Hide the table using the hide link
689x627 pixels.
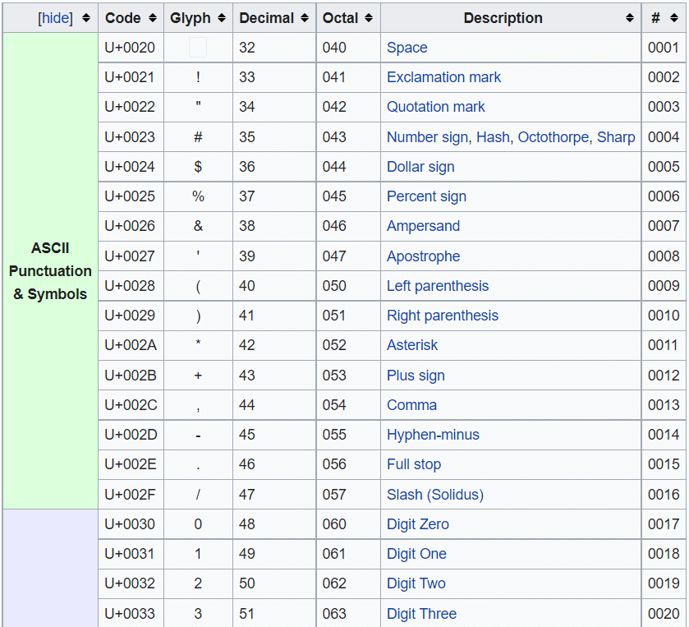[56, 18]
